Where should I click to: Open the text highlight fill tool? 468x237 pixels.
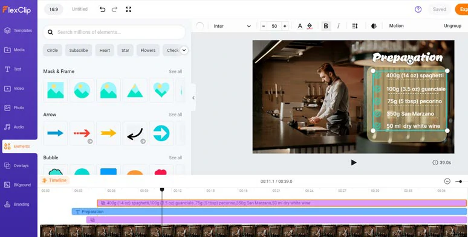(x=310, y=26)
